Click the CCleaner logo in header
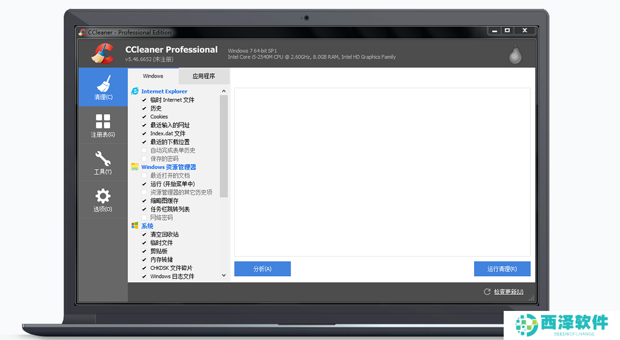Screen dimensions: 620x340 tap(102, 53)
